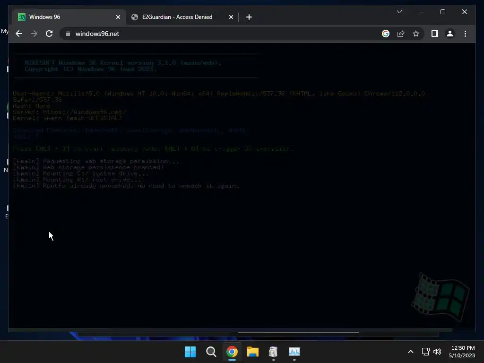
Task: Open volume control tray icon
Action: coord(437,352)
